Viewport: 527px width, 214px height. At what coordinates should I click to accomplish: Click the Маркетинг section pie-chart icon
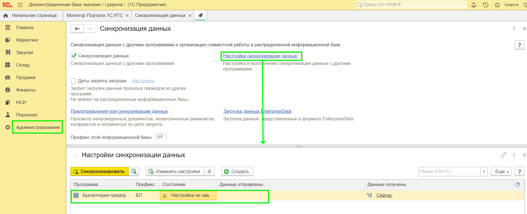pyautogui.click(x=8, y=40)
